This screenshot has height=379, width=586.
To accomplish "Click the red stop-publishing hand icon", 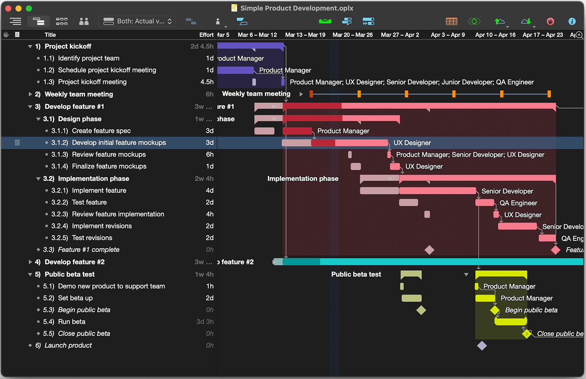I will click(x=550, y=20).
